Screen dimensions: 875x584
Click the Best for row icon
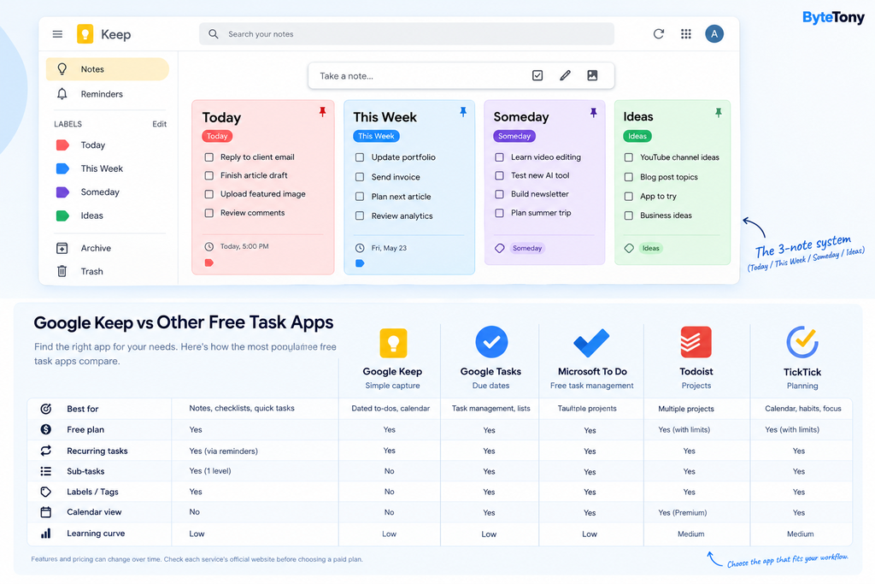(x=46, y=409)
